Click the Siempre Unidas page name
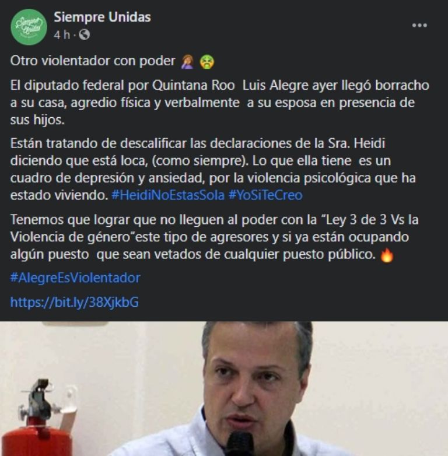Image resolution: width=448 pixels, height=456 pixels. (103, 17)
